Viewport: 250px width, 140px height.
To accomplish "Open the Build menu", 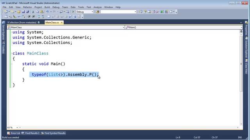I will 47,7.
